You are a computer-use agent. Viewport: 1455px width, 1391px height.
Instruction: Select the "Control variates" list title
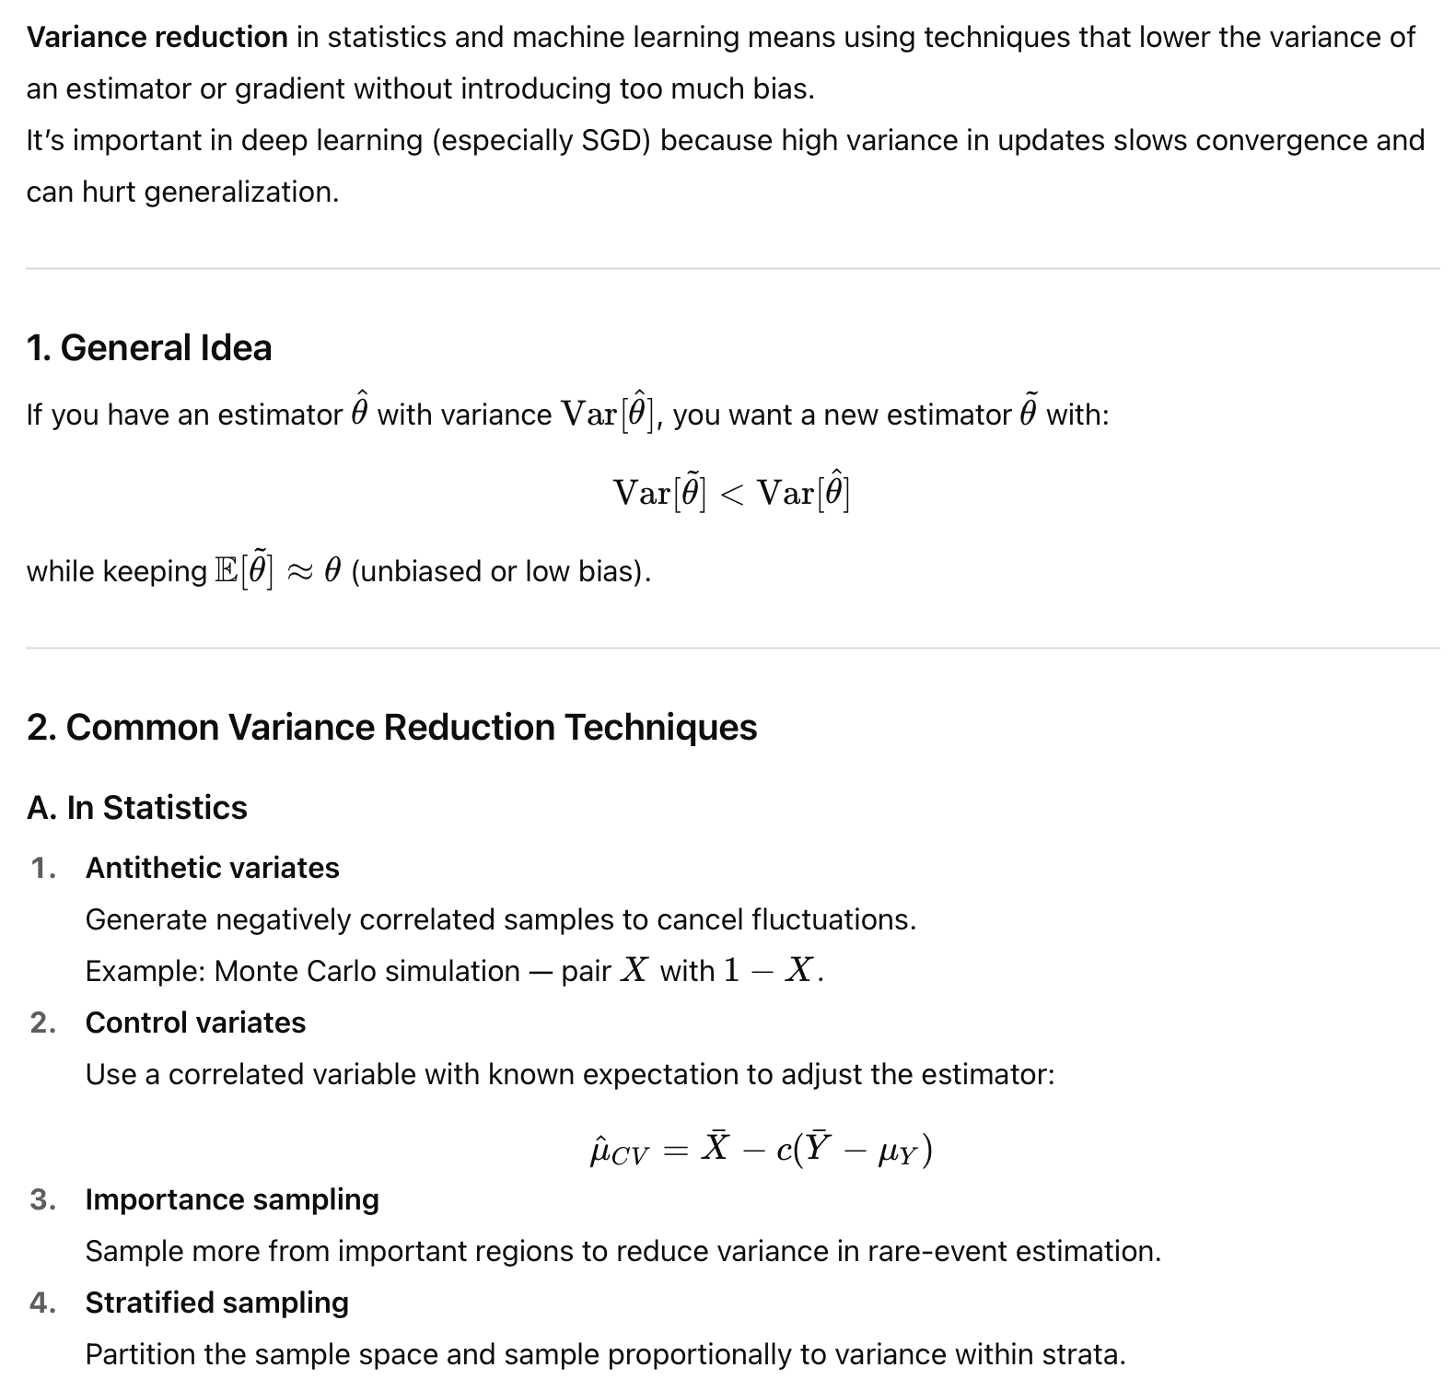[x=195, y=1023]
